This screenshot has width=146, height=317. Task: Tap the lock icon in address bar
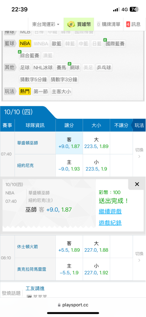[59, 305]
